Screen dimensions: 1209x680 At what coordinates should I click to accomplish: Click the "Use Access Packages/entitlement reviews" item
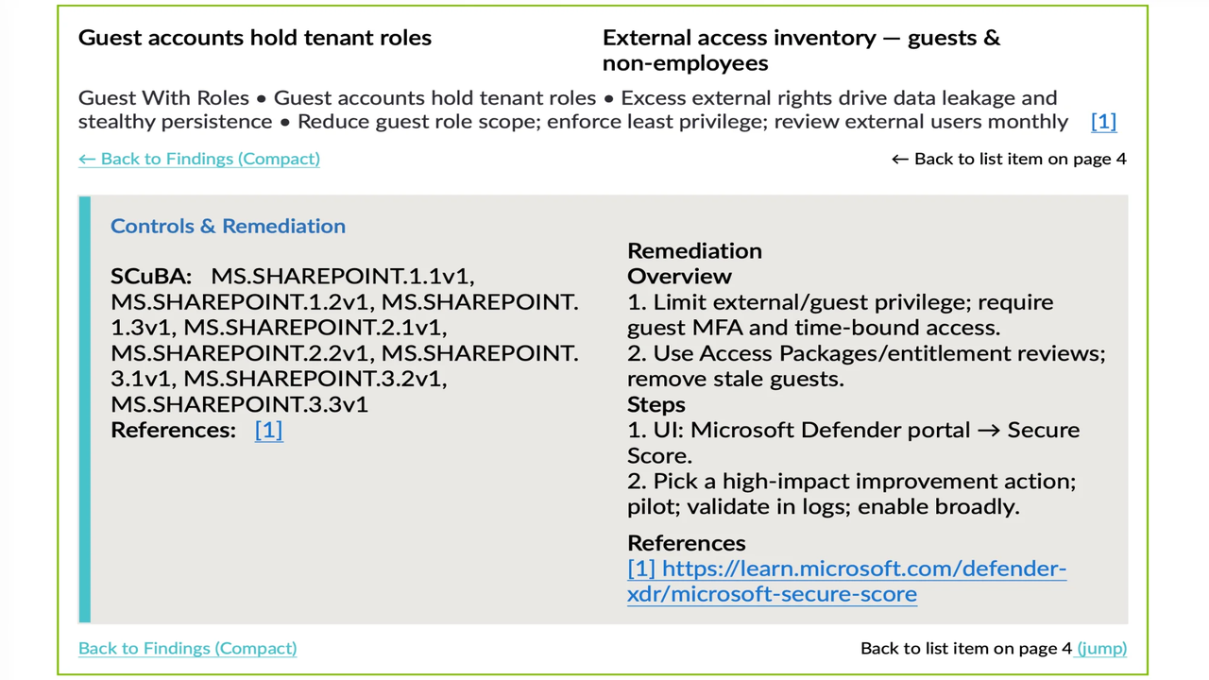[x=866, y=365]
